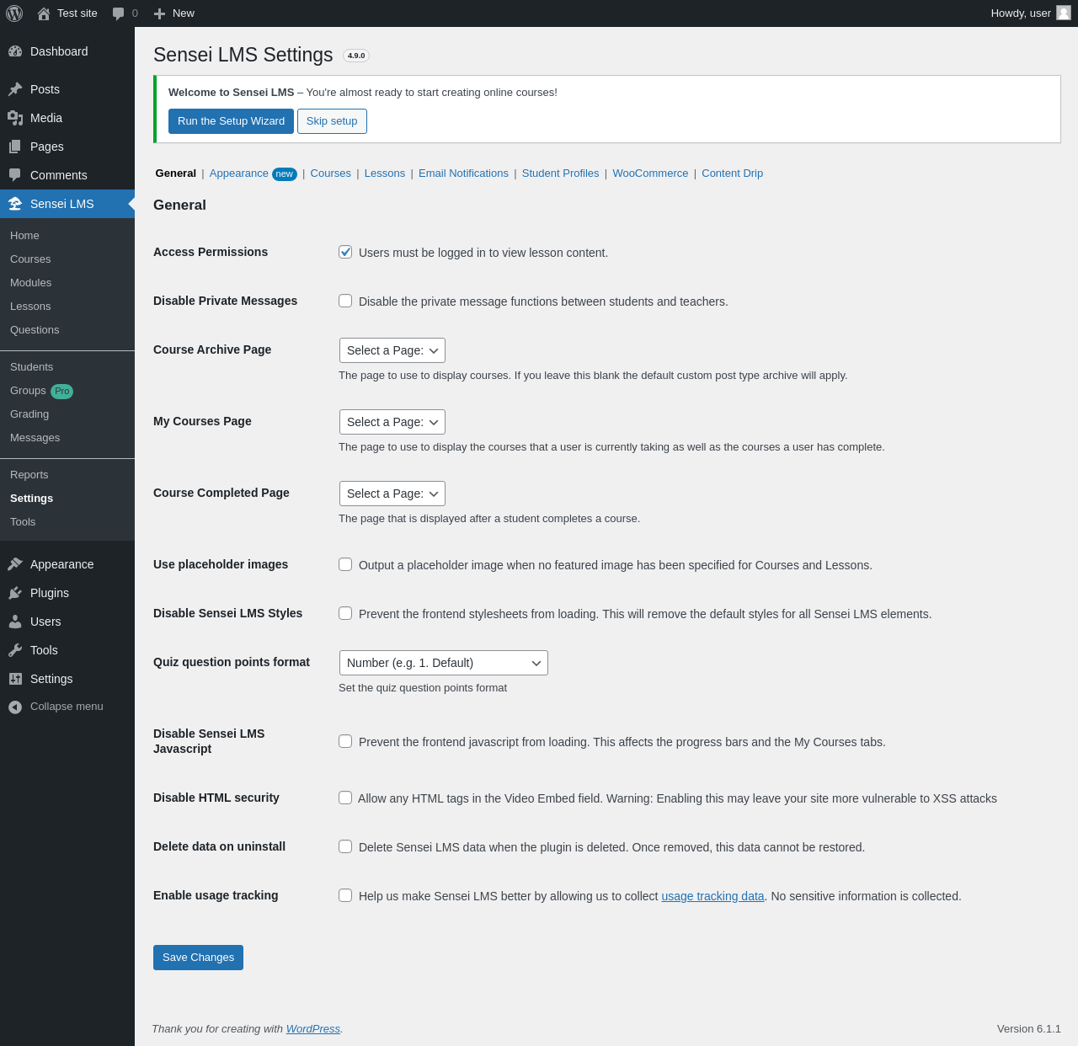Image resolution: width=1078 pixels, height=1046 pixels.
Task: Click the WordPress logo icon
Action: pyautogui.click(x=14, y=13)
